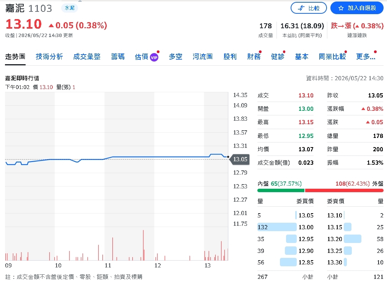Click the ask price 13.30 row
The width and height of the screenshot is (387, 285).
tap(355, 262)
